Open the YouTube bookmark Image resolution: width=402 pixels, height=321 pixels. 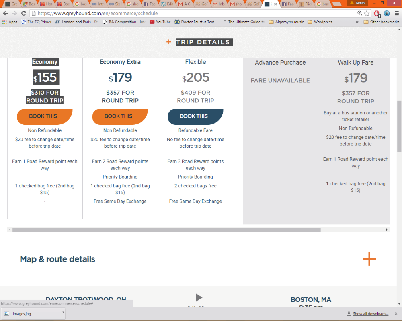point(160,22)
